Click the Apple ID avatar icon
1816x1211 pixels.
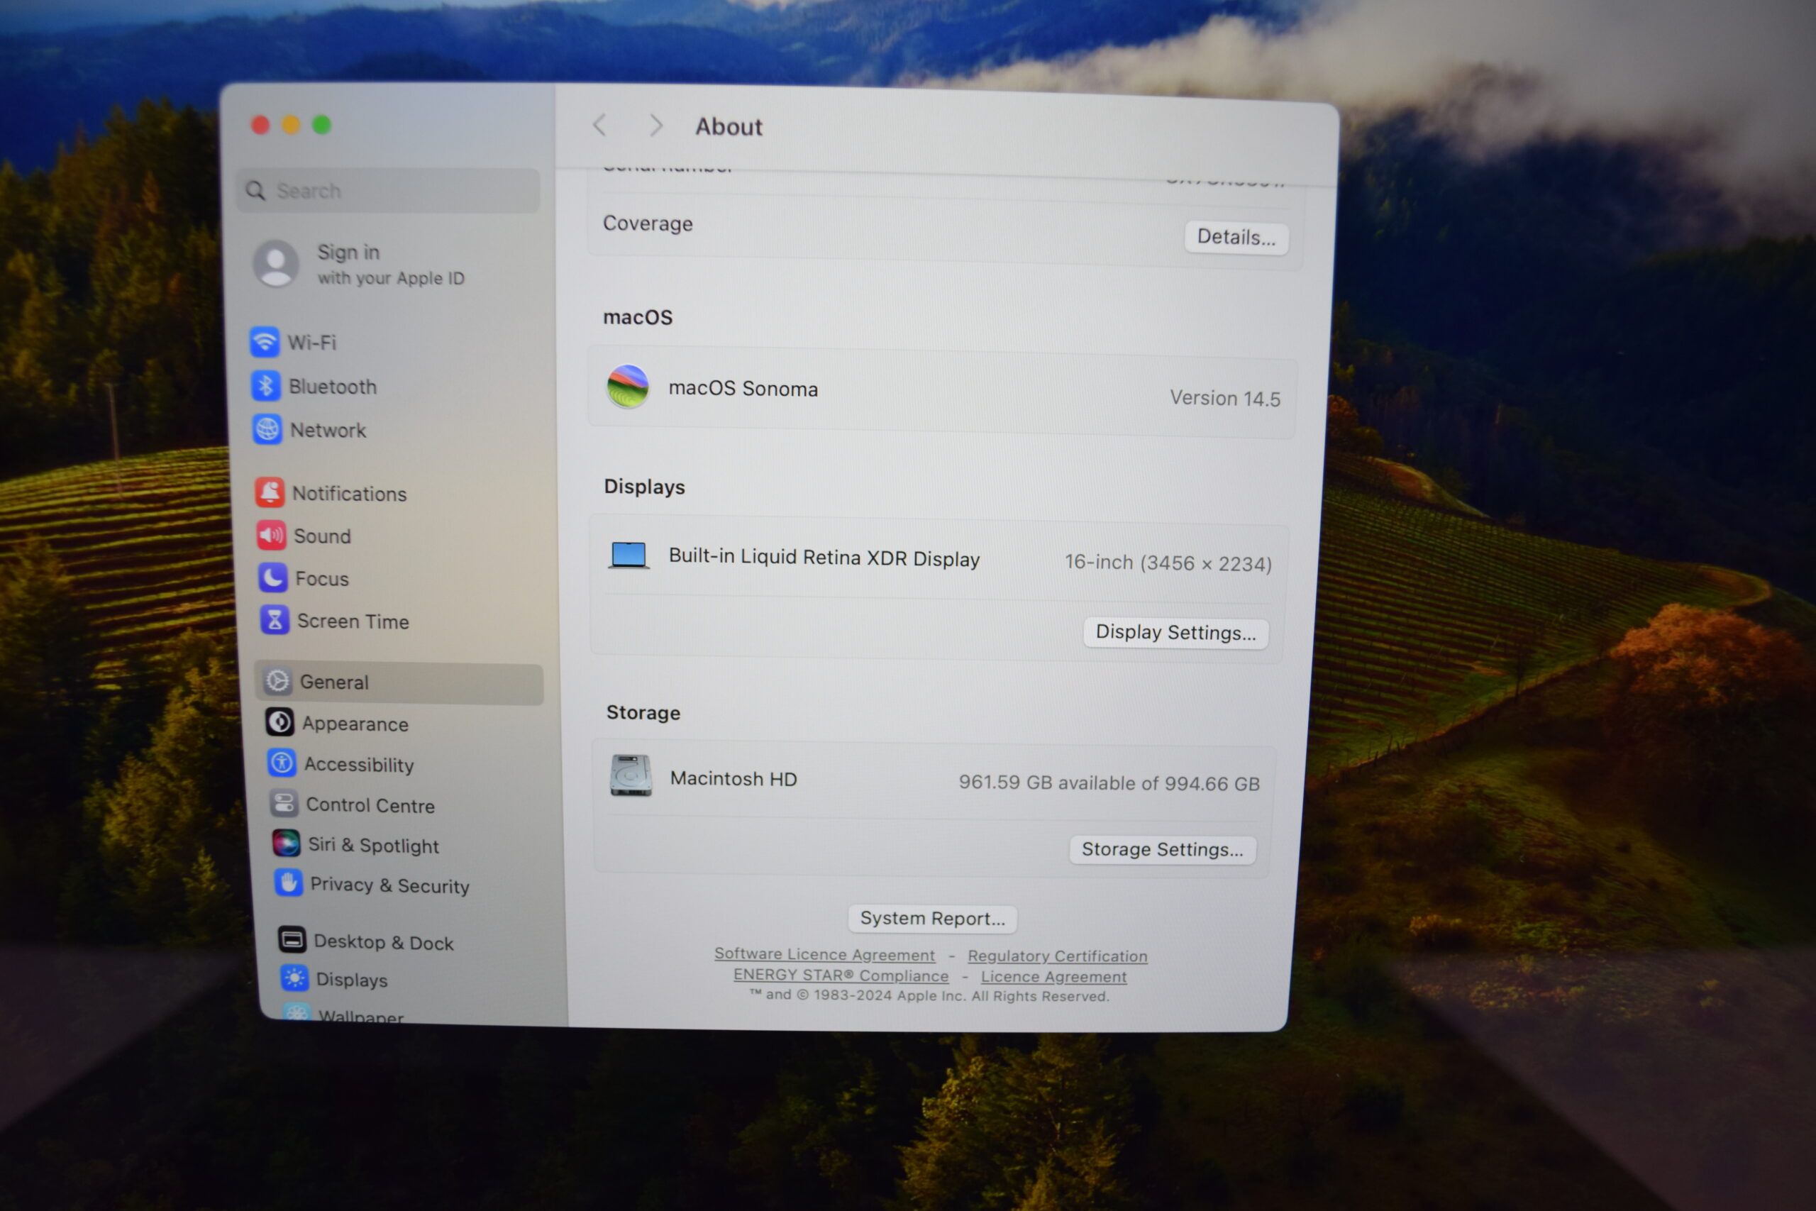[276, 263]
